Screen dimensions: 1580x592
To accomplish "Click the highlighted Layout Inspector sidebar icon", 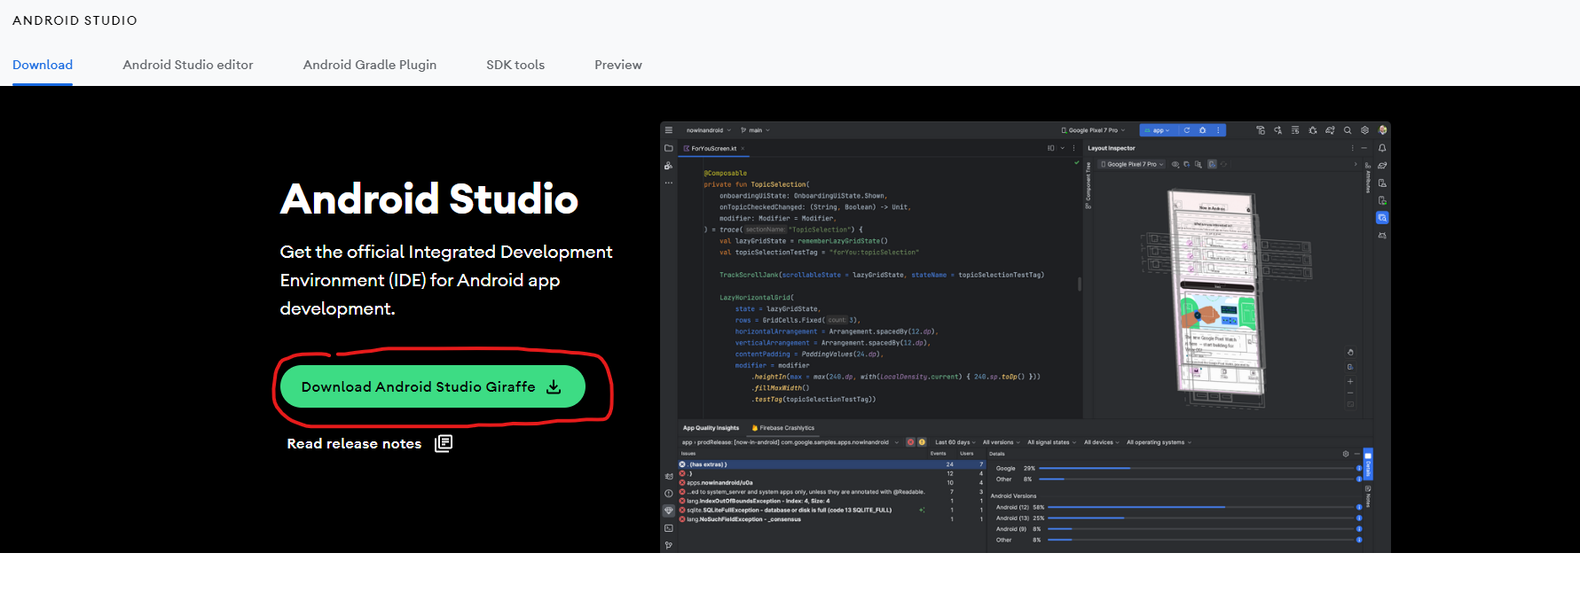I will [x=1382, y=217].
